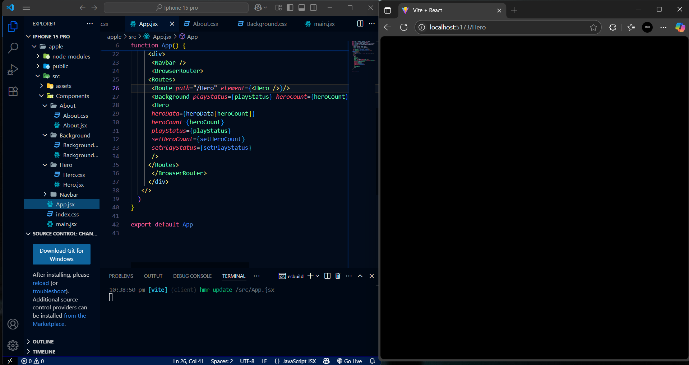Open the Search view in activity bar
Viewport: 689px width, 365px height.
(x=13, y=48)
